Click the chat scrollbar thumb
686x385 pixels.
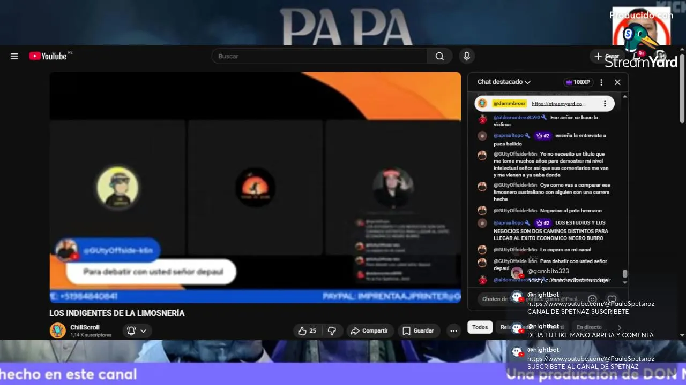click(x=625, y=274)
